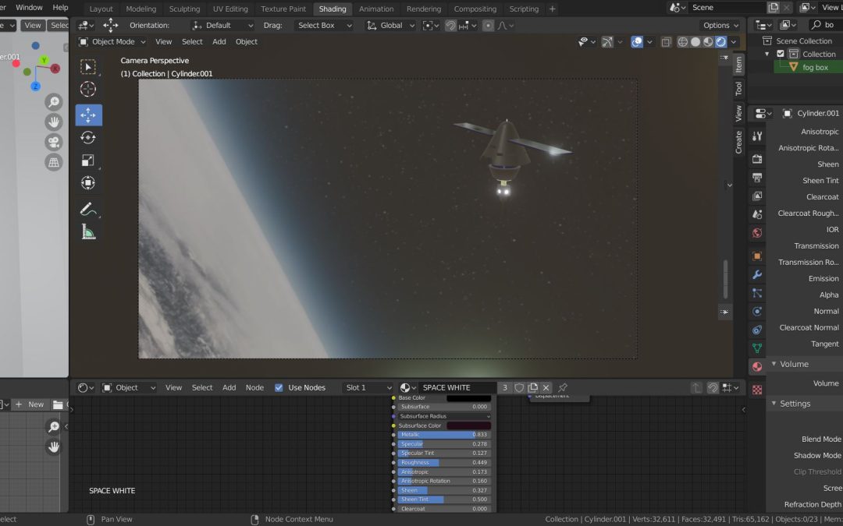
Task: Adjust the Roughness slider in node
Action: click(444, 463)
